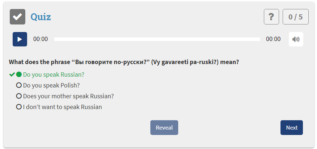
Task: Mute audio using the speaker icon
Action: pyautogui.click(x=296, y=39)
